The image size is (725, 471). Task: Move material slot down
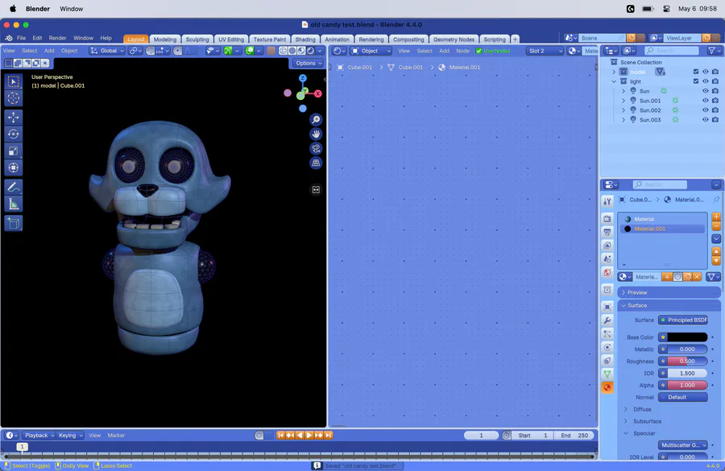coord(716,261)
